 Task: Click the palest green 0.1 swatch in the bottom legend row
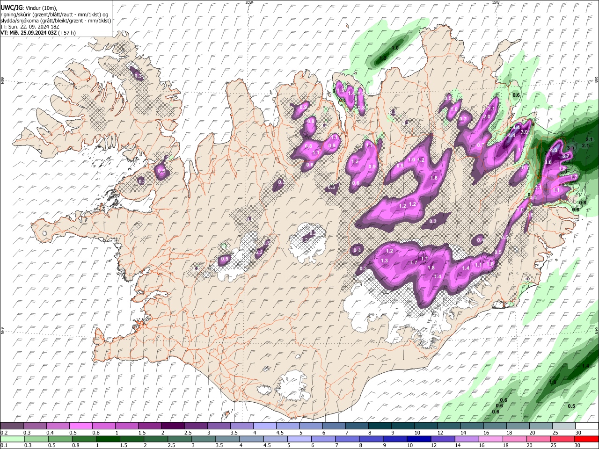(12, 439)
